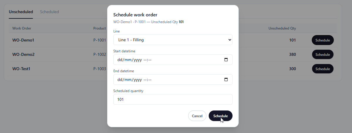
Task: Click the P-1002 product cell
Action: 100,54
